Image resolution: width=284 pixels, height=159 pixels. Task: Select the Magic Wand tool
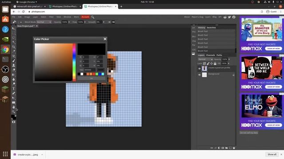14,42
